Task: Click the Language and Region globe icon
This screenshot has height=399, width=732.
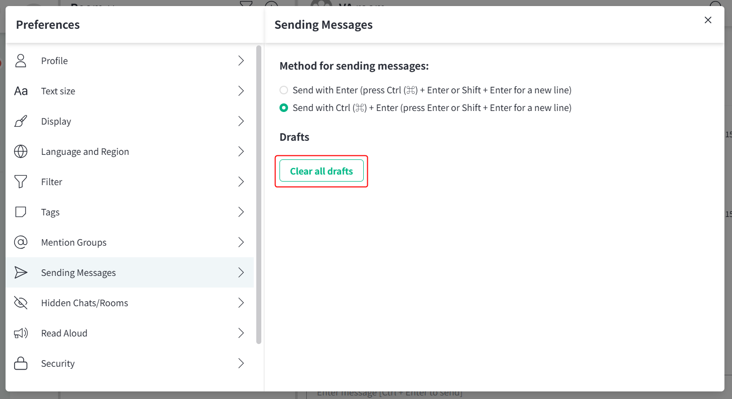Action: tap(21, 151)
